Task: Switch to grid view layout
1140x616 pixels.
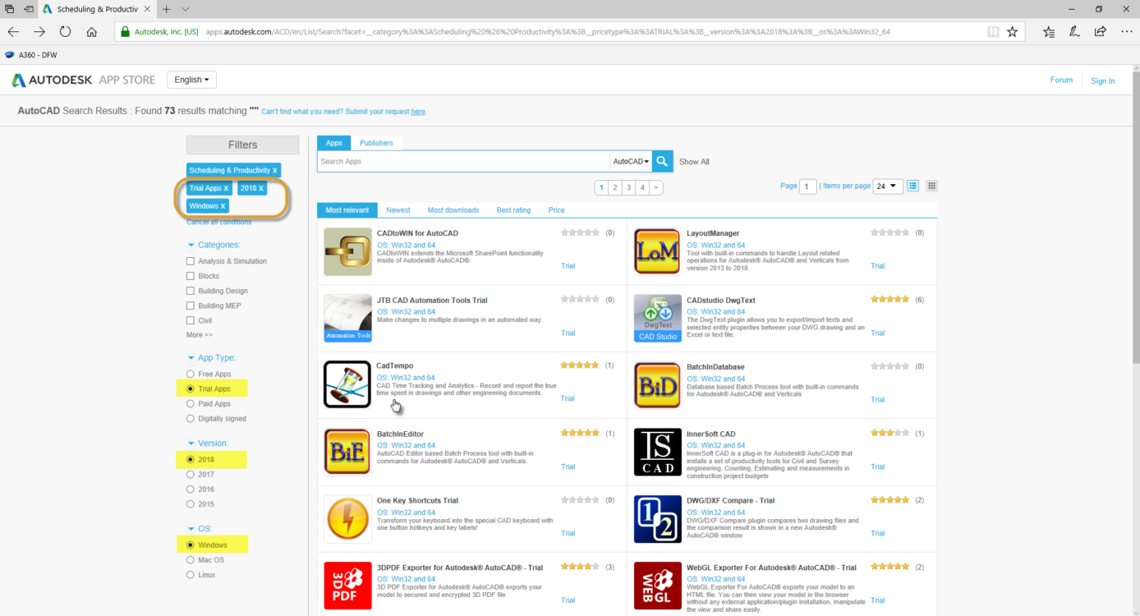Action: (x=931, y=186)
